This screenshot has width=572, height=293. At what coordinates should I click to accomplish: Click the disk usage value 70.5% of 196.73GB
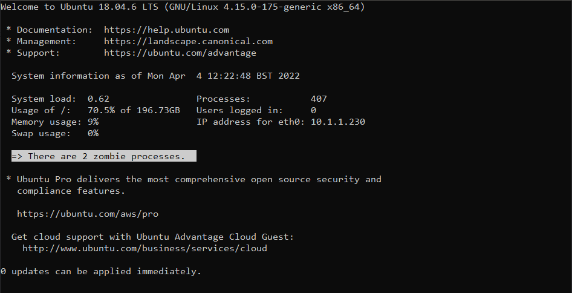[x=134, y=110]
